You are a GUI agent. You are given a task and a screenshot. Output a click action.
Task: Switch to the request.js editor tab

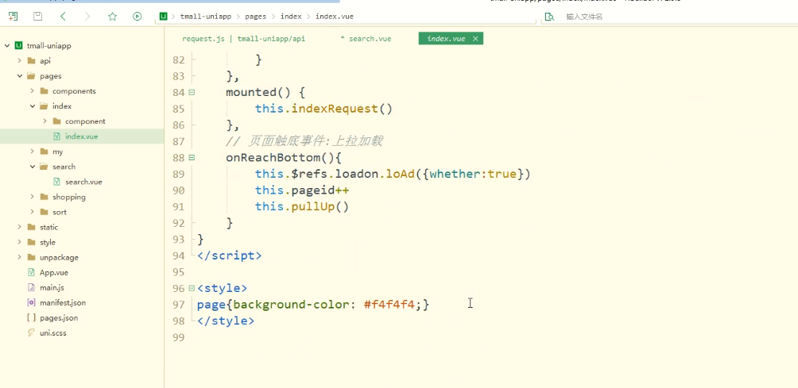[x=243, y=39]
